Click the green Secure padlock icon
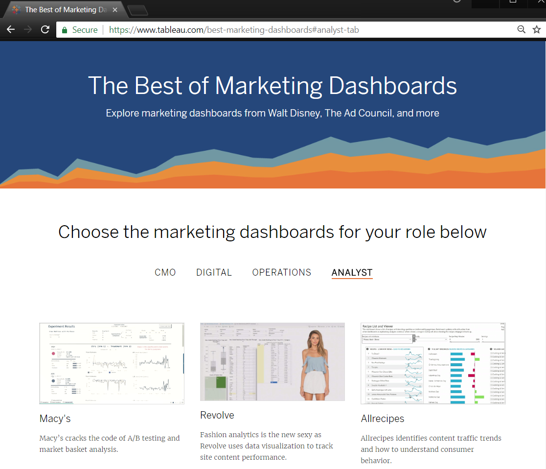 click(64, 29)
